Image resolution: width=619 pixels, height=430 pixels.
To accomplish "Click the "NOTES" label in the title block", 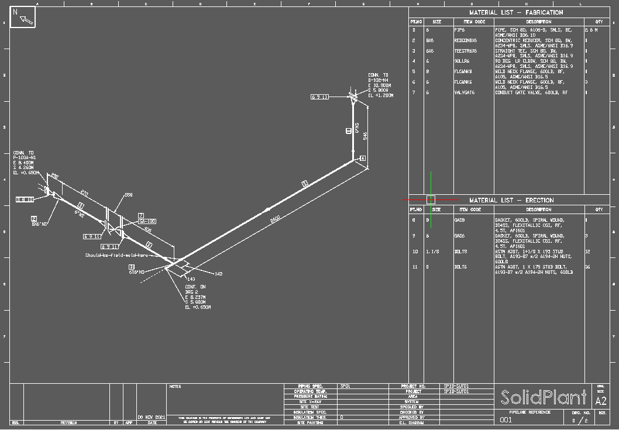I will pyautogui.click(x=176, y=387).
